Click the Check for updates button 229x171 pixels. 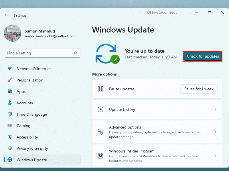203,56
